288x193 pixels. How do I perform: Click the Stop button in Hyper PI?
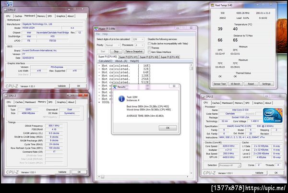[x=116, y=51]
